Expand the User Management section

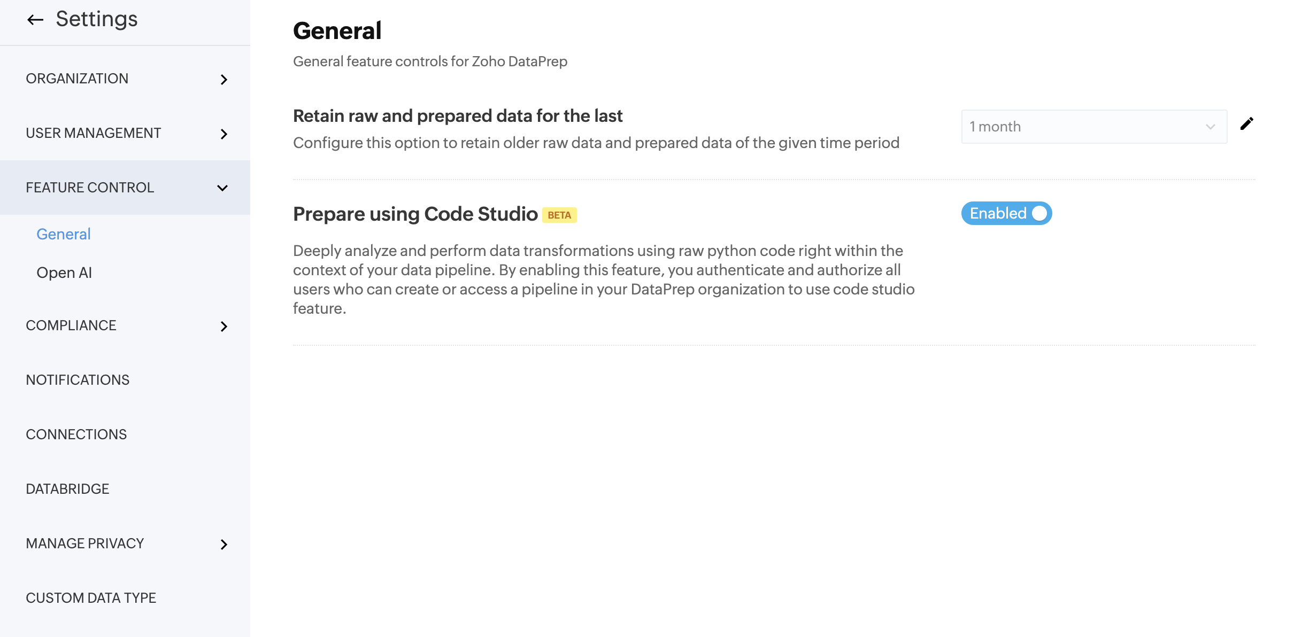click(93, 133)
